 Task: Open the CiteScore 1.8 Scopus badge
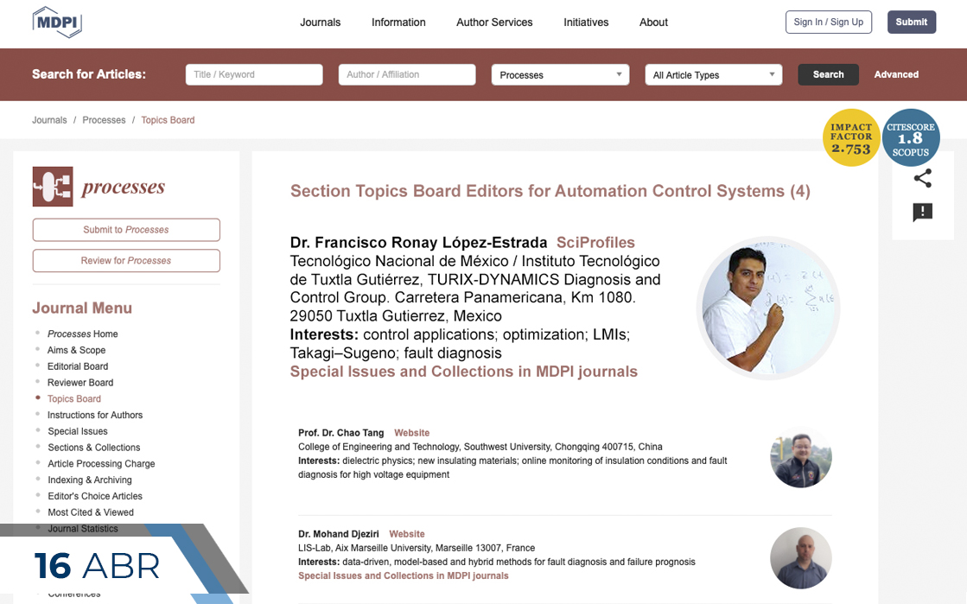pos(911,137)
